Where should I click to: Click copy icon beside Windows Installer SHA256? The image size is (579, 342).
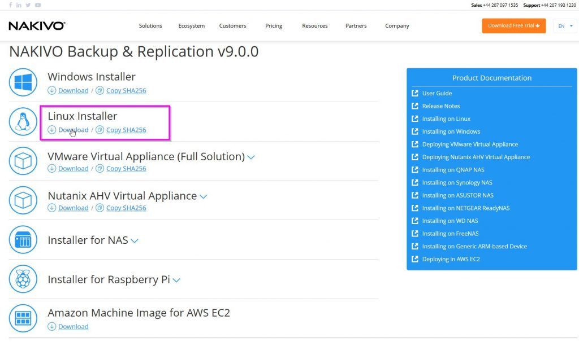tap(100, 90)
